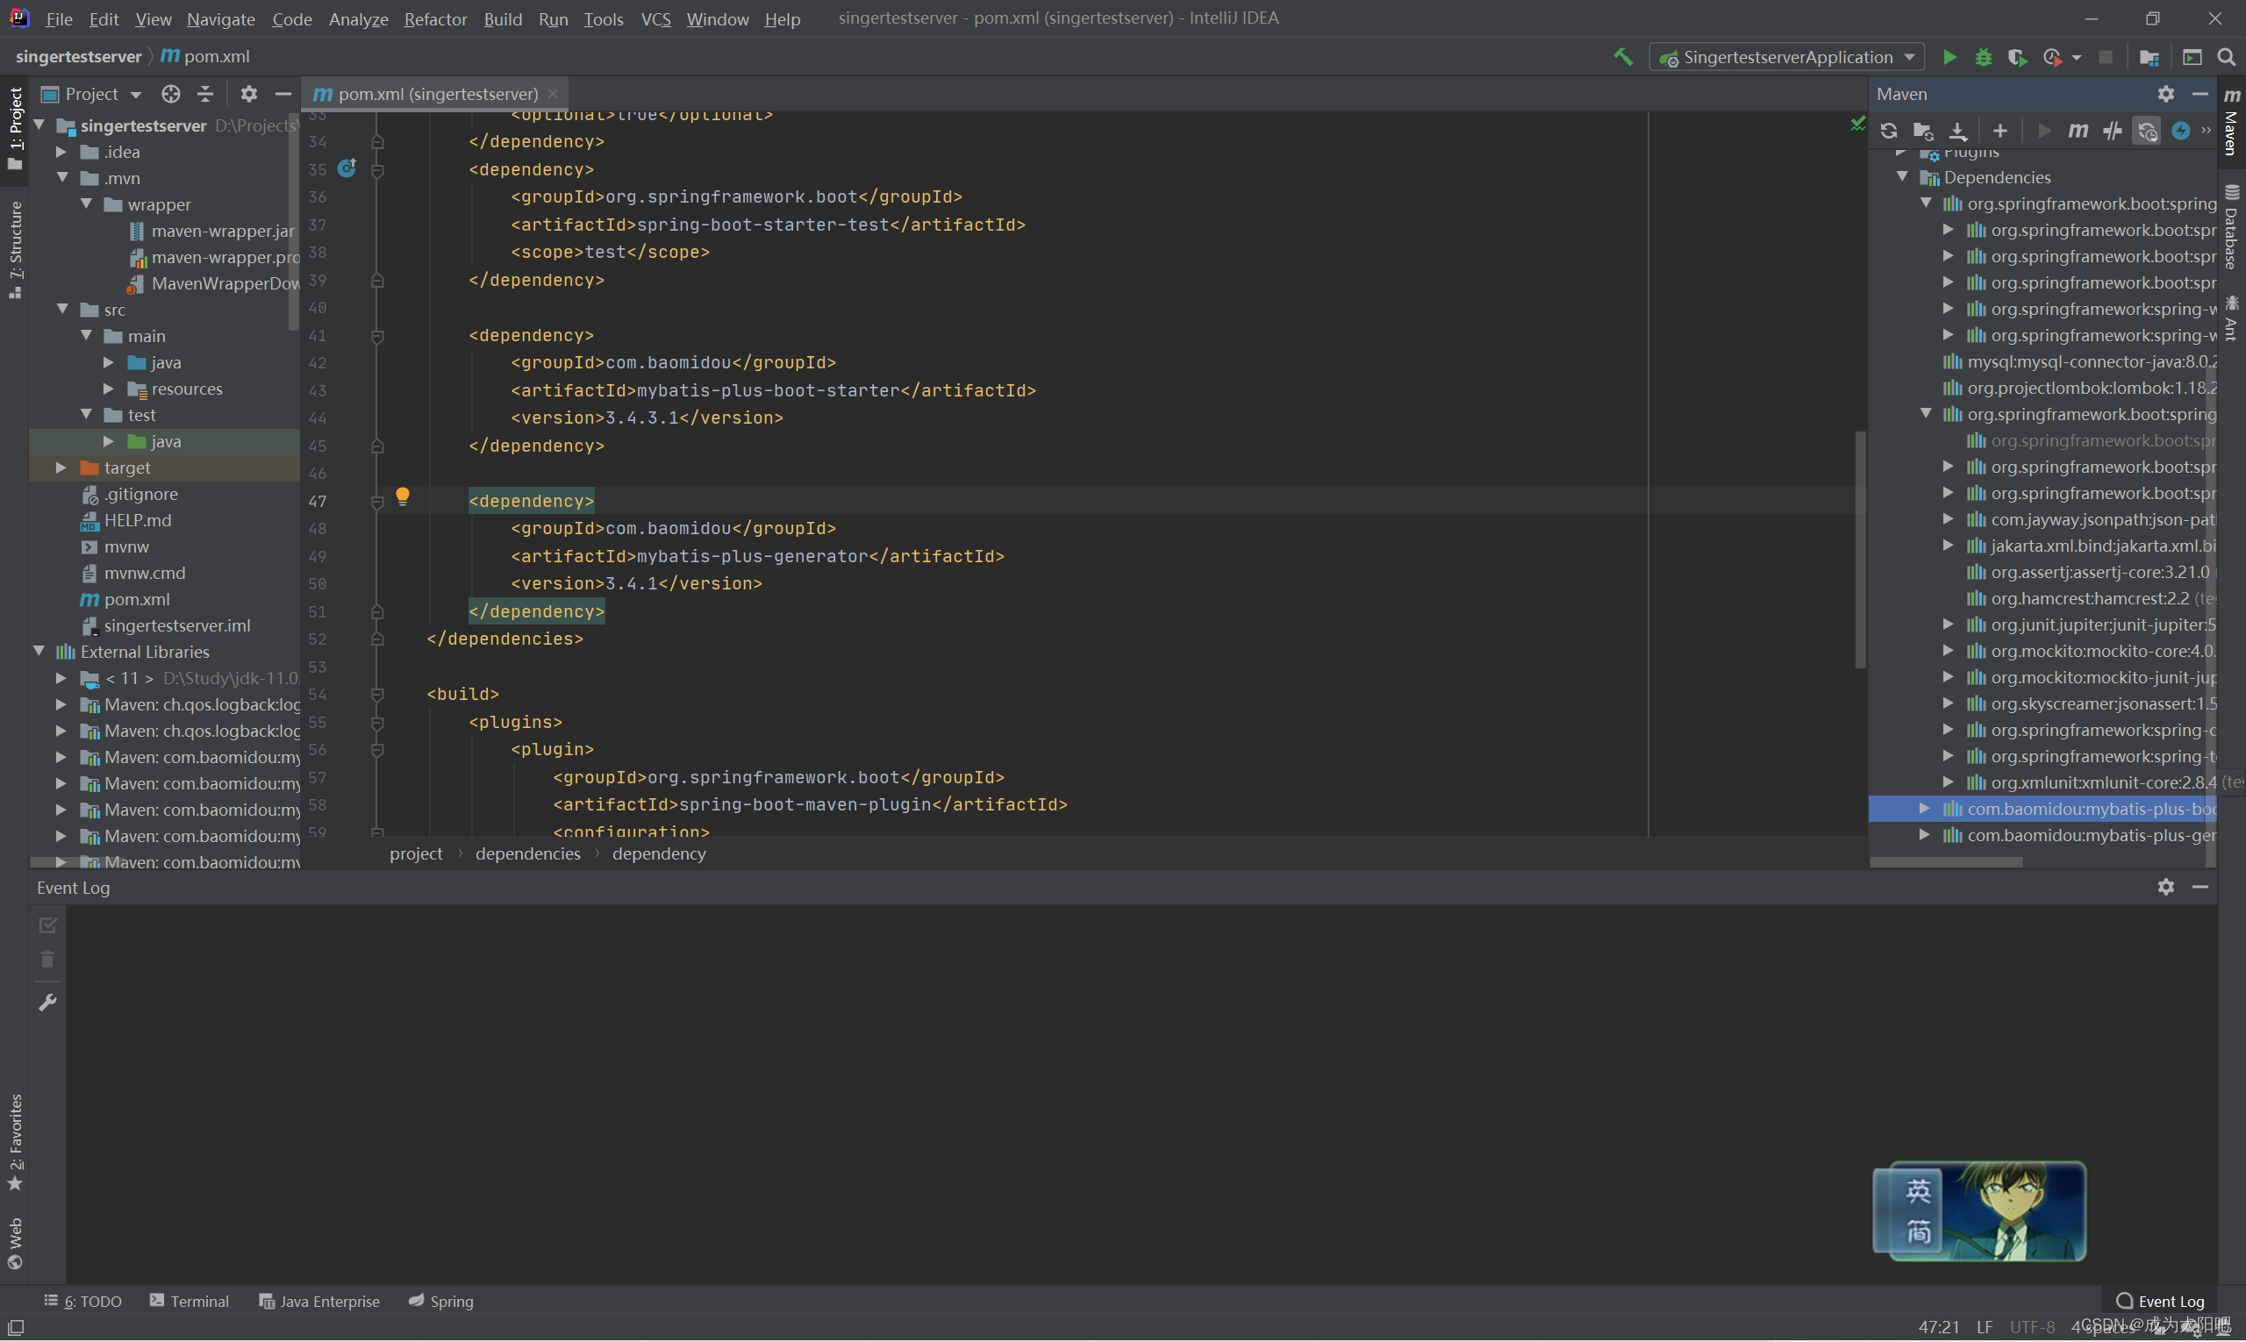Viewport: 2246px width, 1342px height.
Task: Open Search Everywhere magnifier icon
Action: click(x=2226, y=57)
